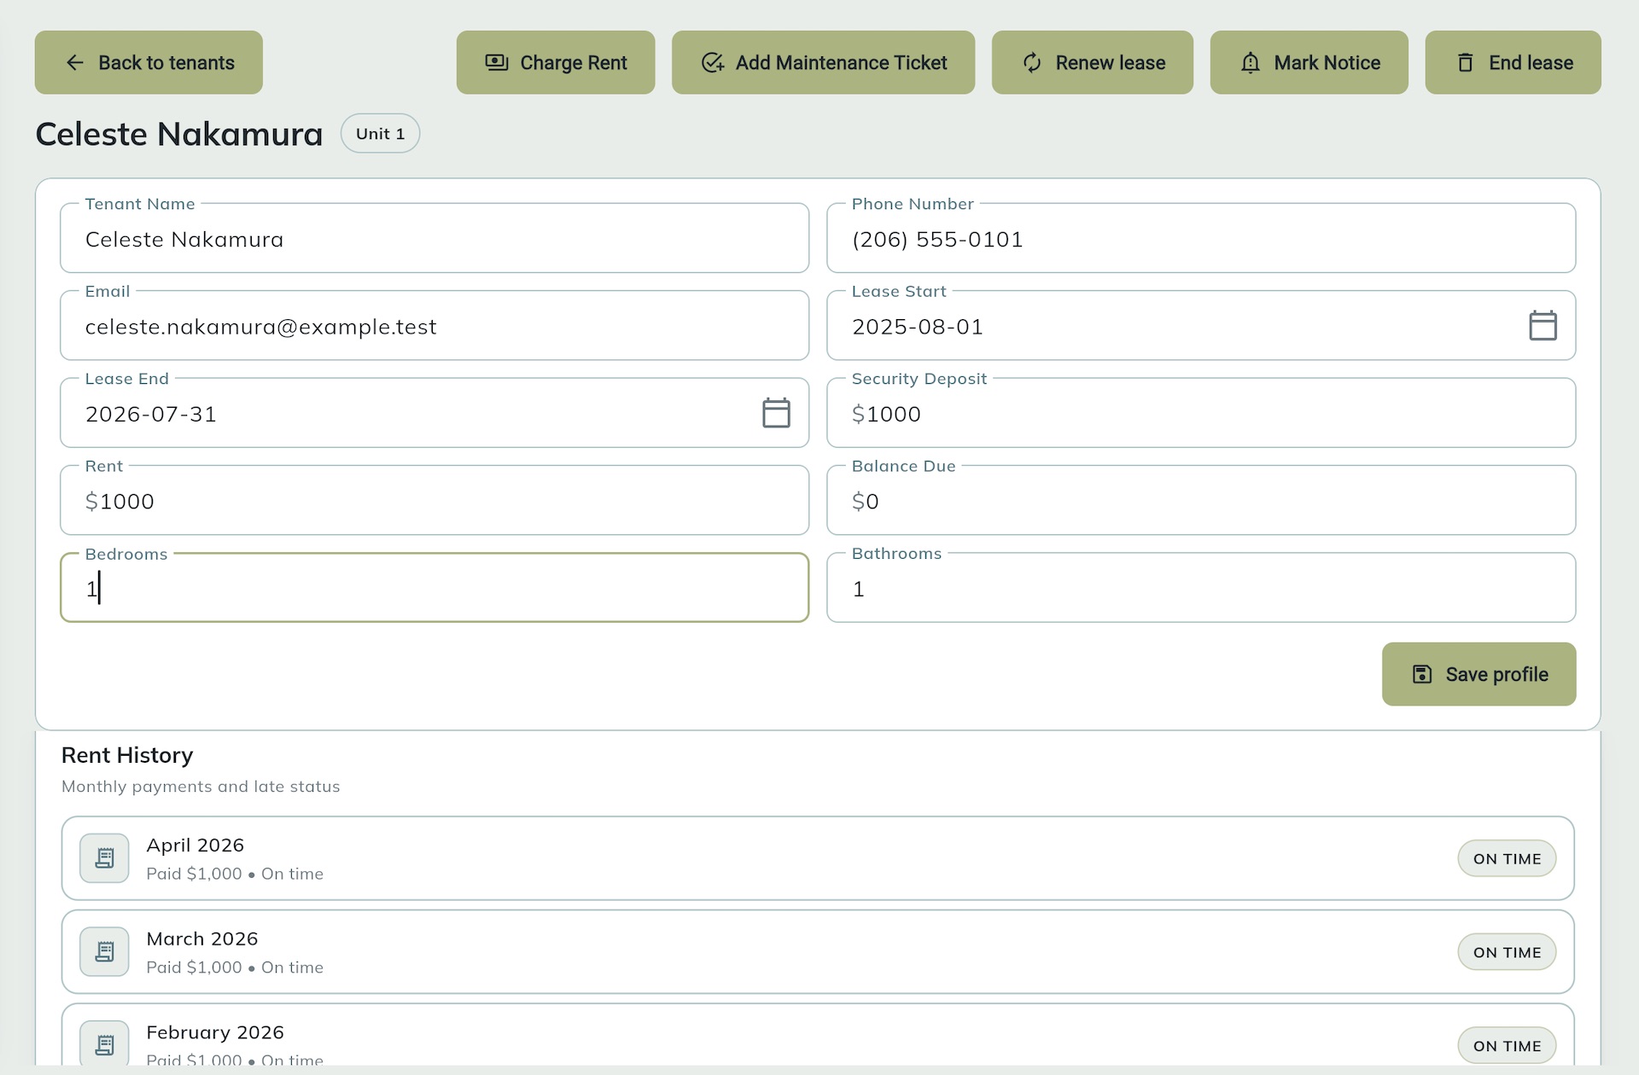Click the checkmark-plus icon on Add Maintenance Ticket
The height and width of the screenshot is (1075, 1639).
coord(713,62)
